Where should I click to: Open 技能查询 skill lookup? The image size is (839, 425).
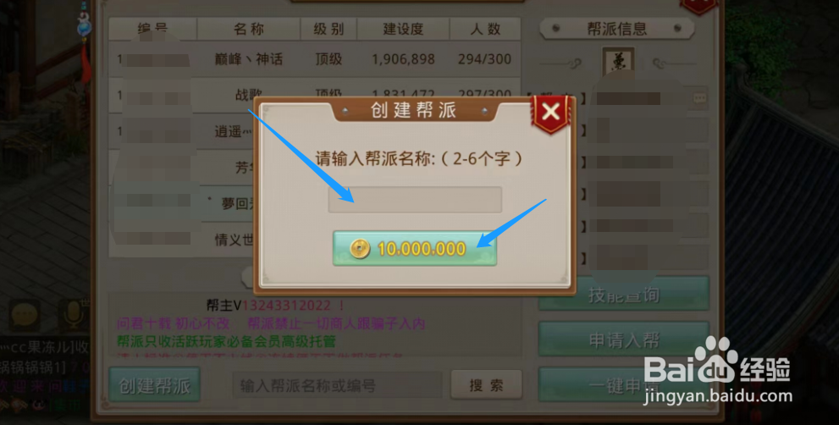(624, 294)
